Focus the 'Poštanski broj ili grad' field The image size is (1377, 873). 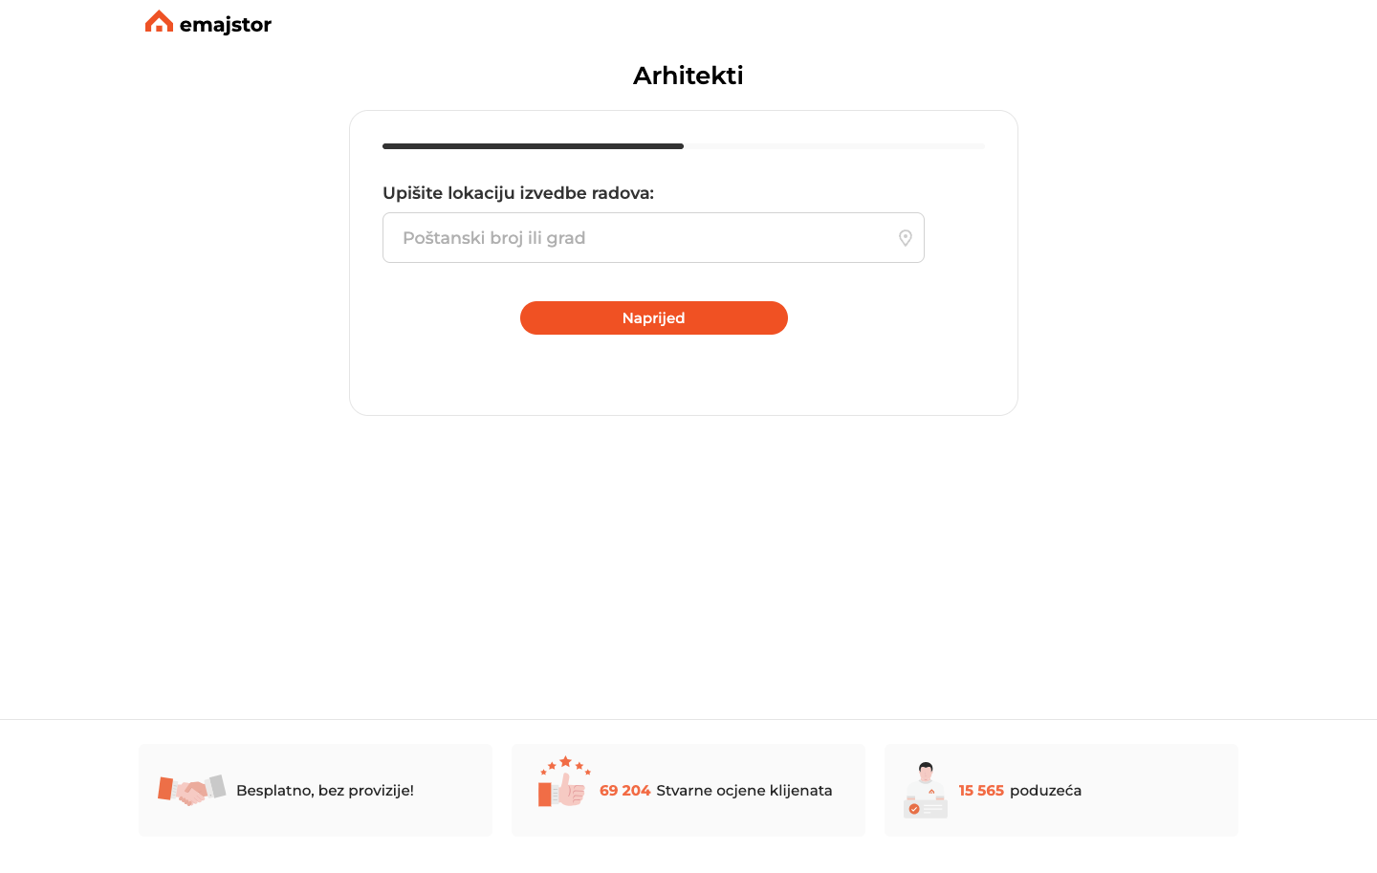click(x=641, y=238)
